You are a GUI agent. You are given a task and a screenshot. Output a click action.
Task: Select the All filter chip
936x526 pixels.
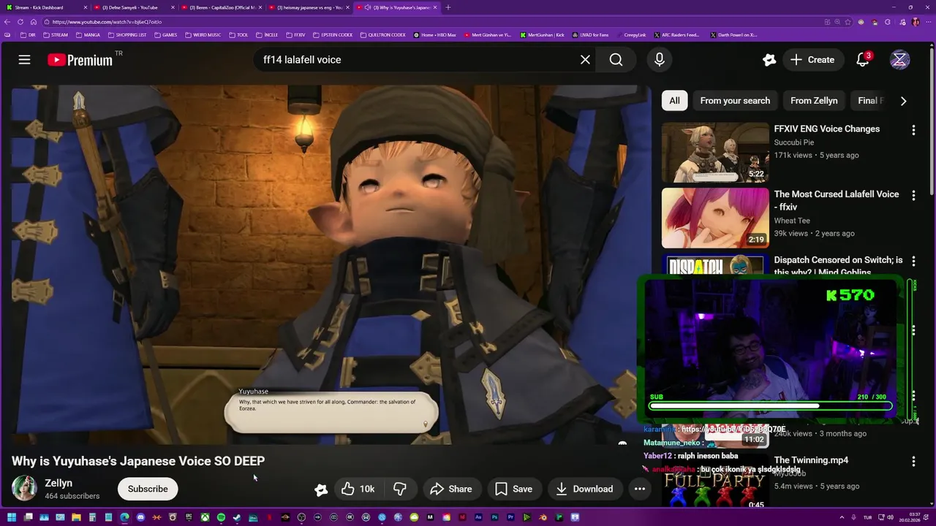[674, 100]
